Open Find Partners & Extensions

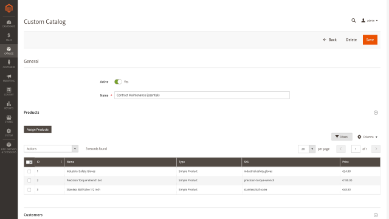coord(9,147)
